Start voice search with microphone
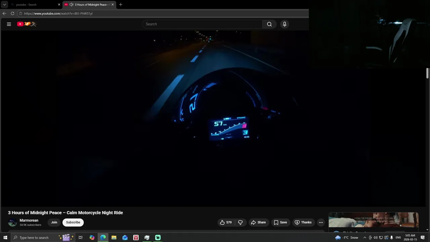Viewport: 430px width, 242px height. point(285,24)
